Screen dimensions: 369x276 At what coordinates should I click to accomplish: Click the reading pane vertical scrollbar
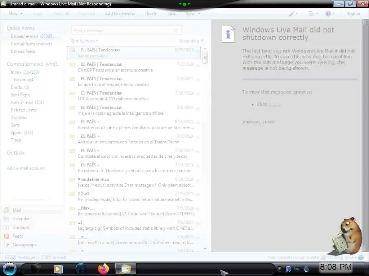(365, 135)
